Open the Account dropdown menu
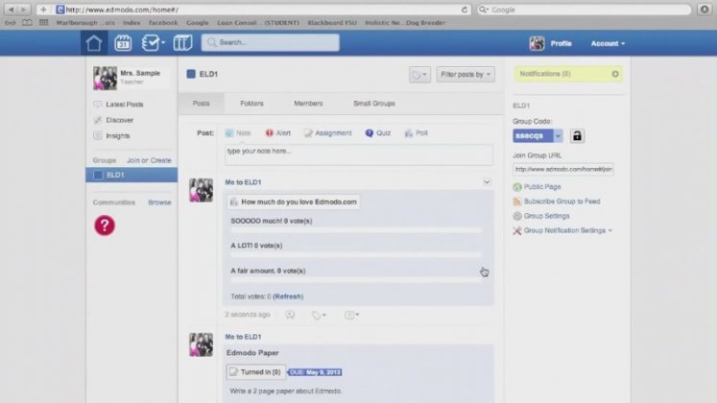 coord(608,43)
